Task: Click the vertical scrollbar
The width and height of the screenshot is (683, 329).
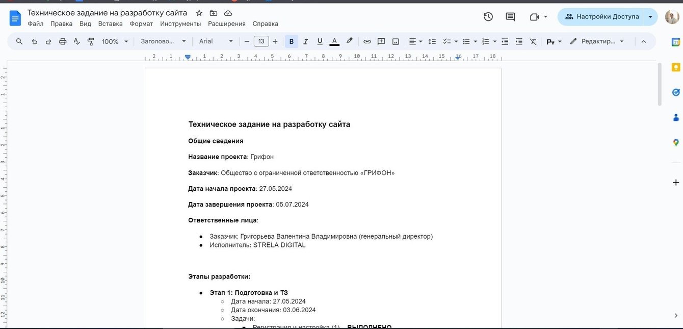Action: [x=660, y=84]
